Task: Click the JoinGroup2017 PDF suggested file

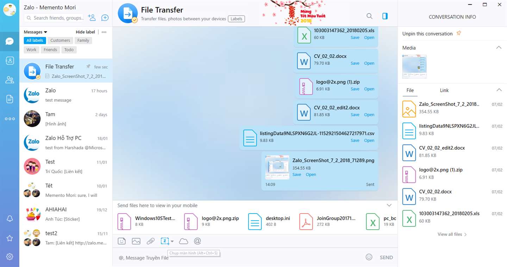Action: click(x=328, y=222)
